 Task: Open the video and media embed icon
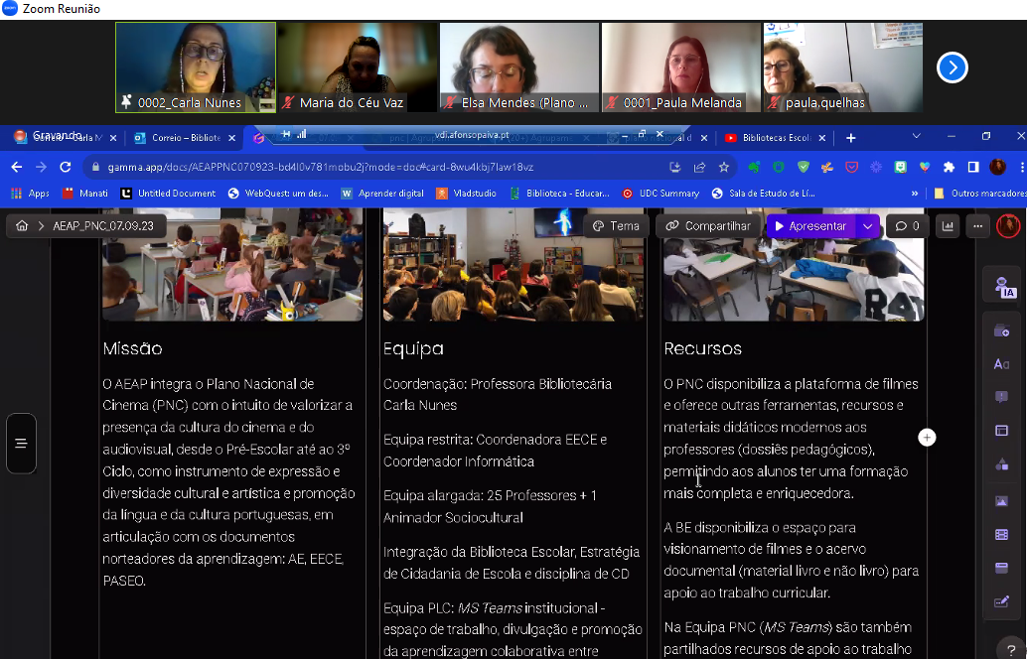pos(1001,535)
